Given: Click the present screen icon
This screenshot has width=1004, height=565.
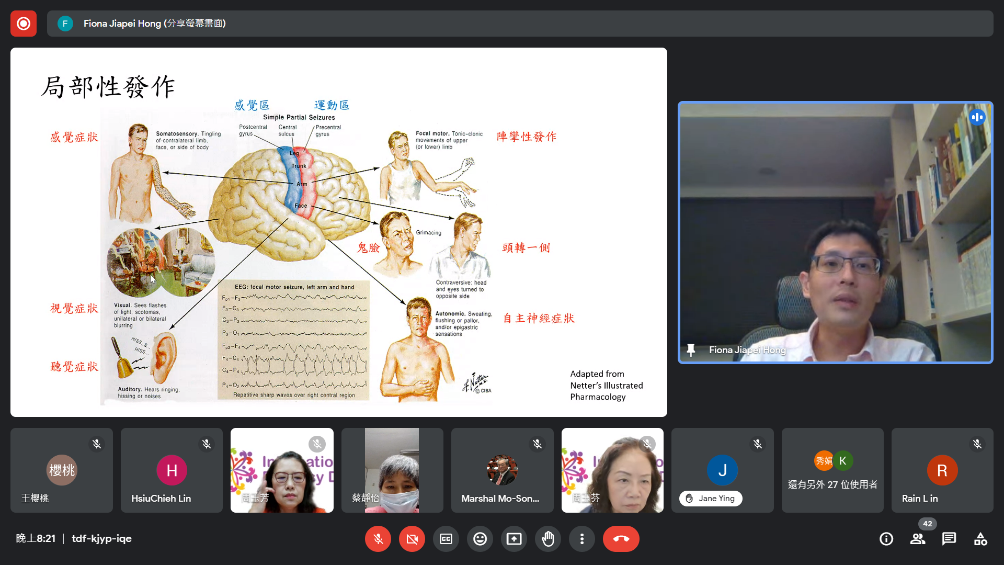Looking at the screenshot, I should (514, 539).
